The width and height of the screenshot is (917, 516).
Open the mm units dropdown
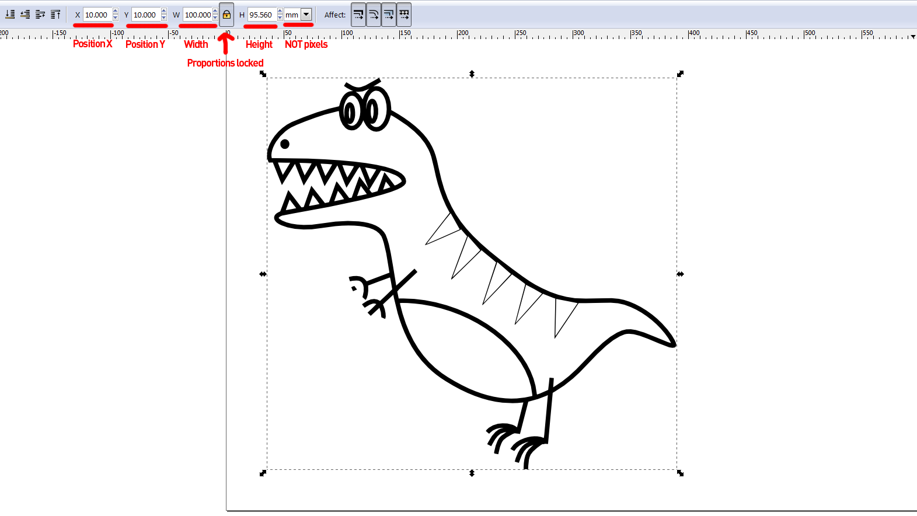306,15
